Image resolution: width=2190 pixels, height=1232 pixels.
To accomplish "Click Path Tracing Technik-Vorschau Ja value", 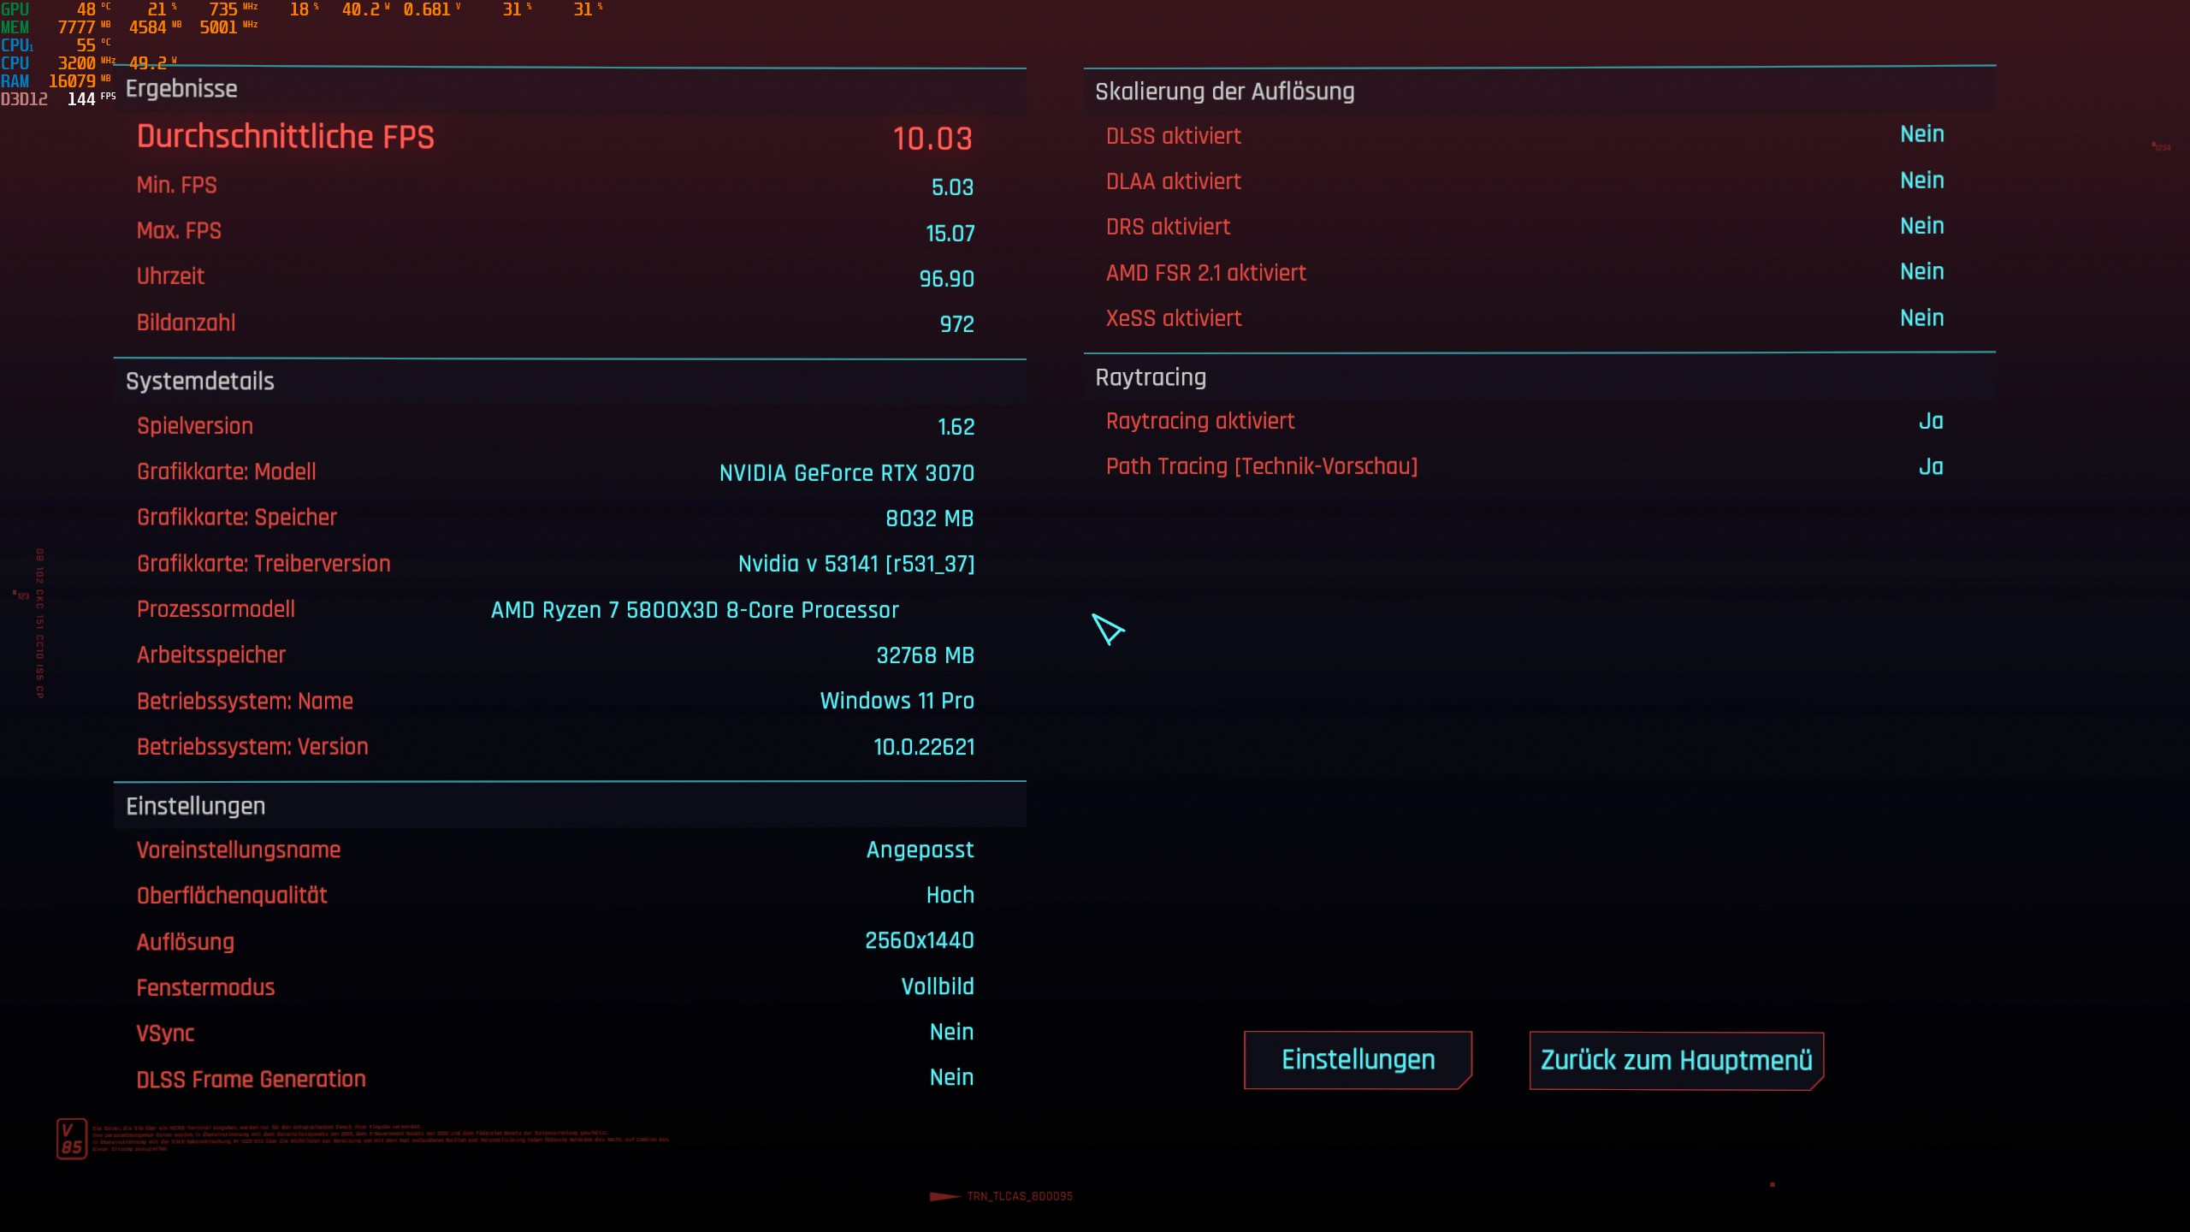I will pos(1930,466).
